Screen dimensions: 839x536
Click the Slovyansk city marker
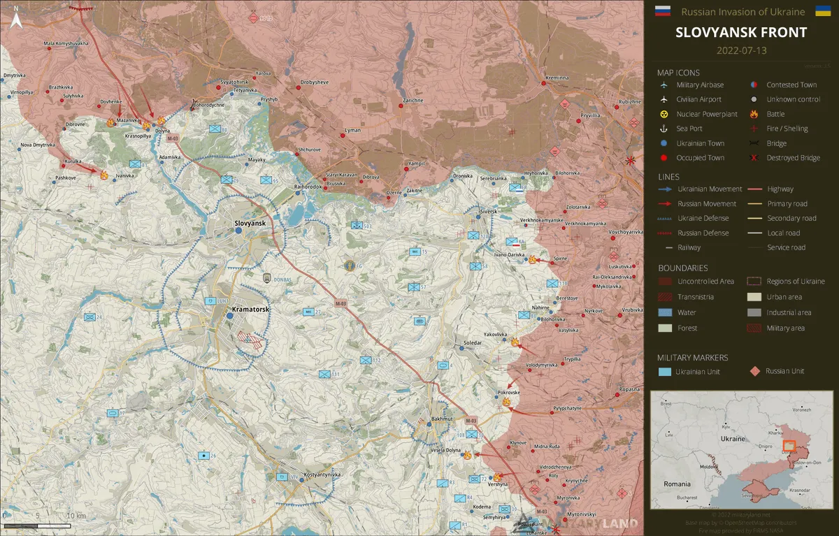point(238,230)
